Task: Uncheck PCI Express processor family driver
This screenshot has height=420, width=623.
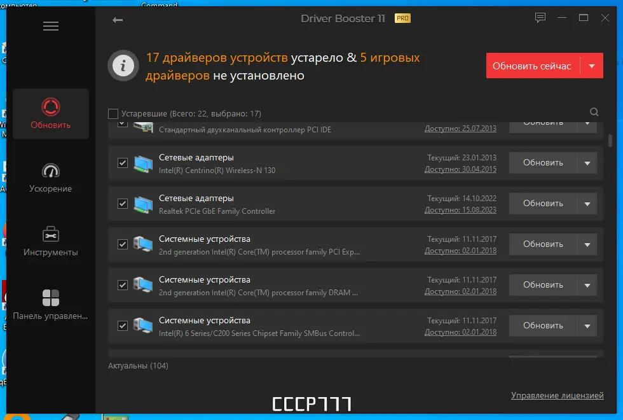Action: click(123, 244)
